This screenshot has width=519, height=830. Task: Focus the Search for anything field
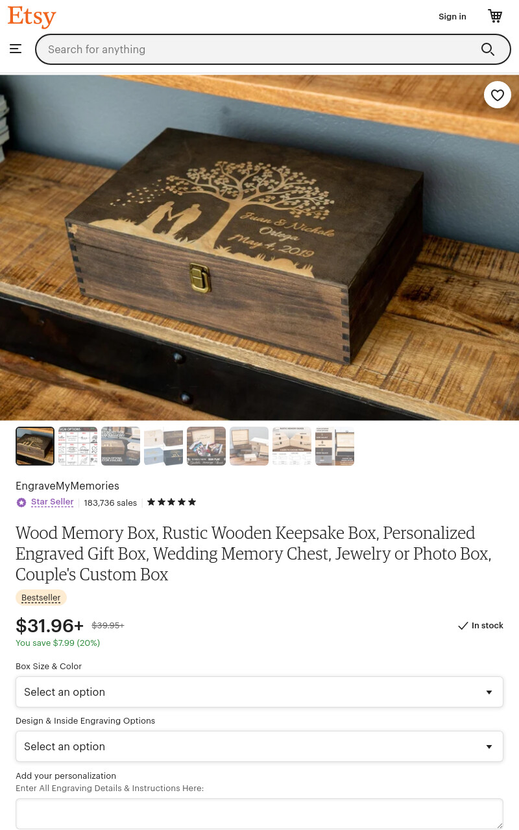point(259,49)
